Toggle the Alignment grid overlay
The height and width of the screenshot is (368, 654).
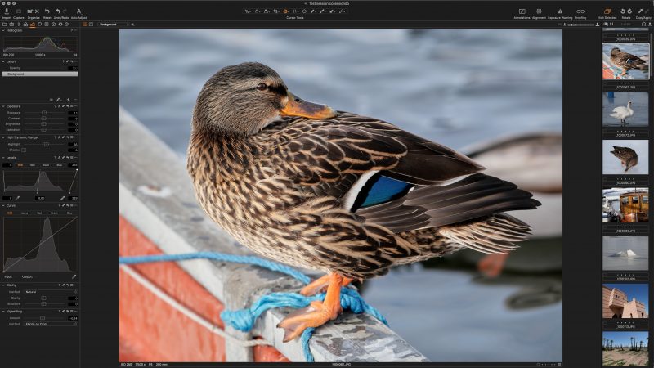click(x=539, y=11)
